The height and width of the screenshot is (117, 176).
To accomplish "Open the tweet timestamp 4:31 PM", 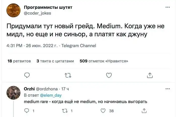I will [15, 46].
